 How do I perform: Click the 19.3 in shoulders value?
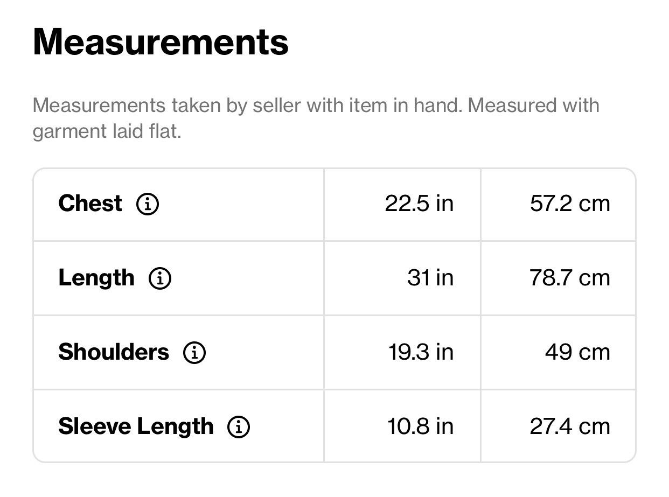coord(421,353)
